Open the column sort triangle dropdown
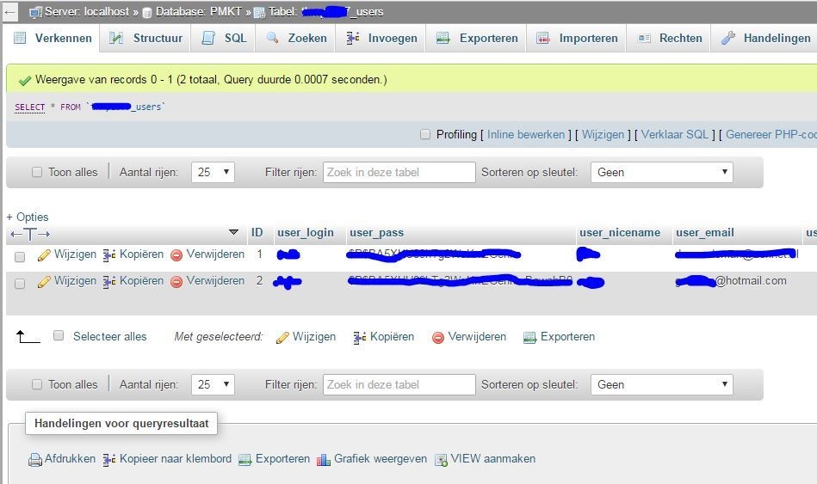The width and height of the screenshot is (817, 484). click(233, 232)
